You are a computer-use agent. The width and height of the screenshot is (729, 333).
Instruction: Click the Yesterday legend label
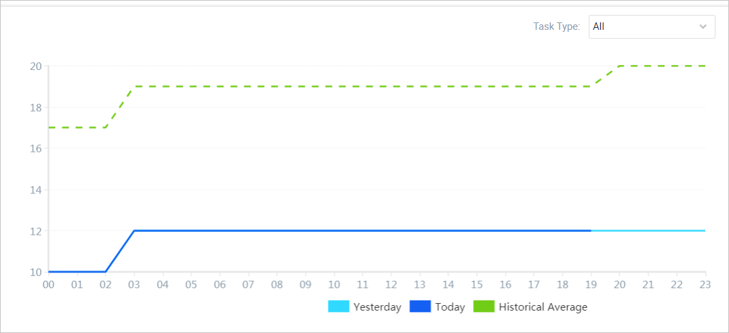377,307
